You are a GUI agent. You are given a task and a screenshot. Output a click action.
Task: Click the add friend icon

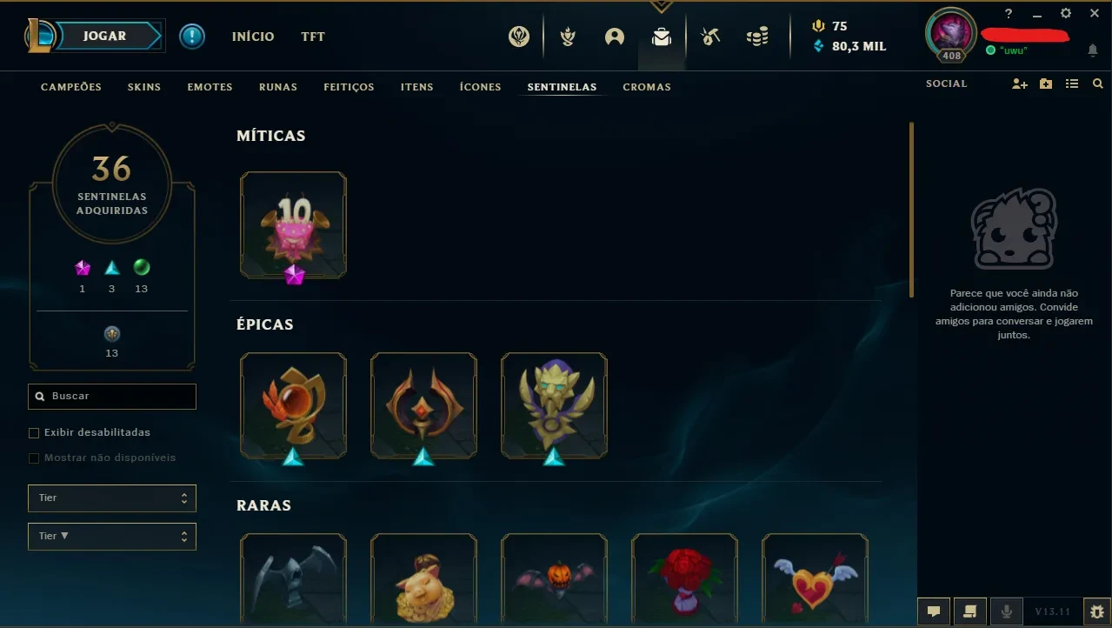(1020, 84)
